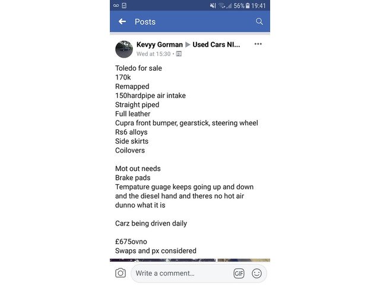Tap the voicemail icon in status bar
The image size is (380, 285).
tap(116, 5)
